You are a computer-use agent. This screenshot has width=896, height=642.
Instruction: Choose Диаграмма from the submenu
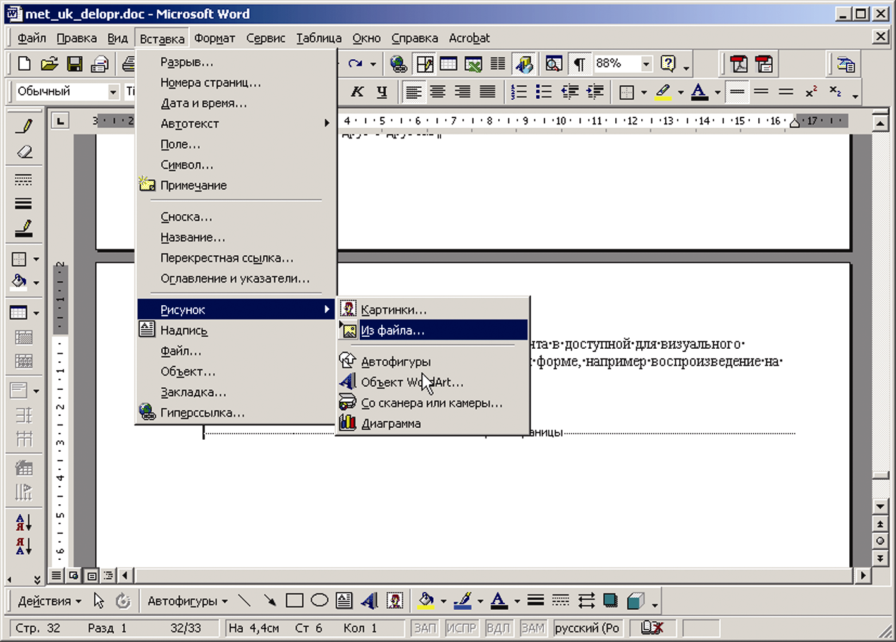(433, 423)
